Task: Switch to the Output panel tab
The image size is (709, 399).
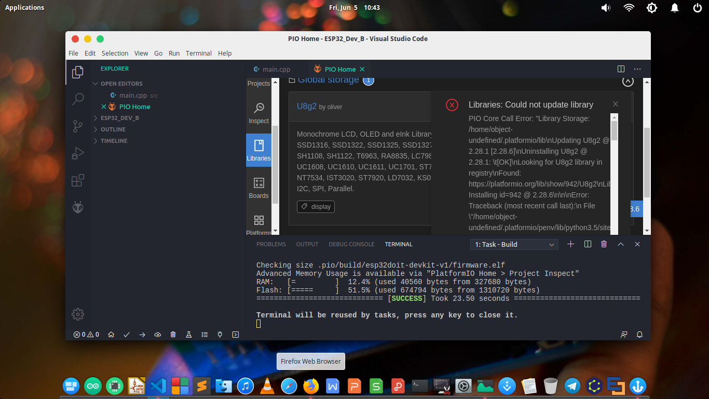Action: click(307, 244)
